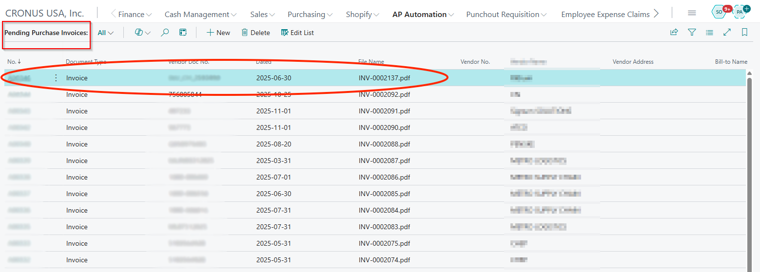
Task: Click the New button
Action: [x=218, y=33]
